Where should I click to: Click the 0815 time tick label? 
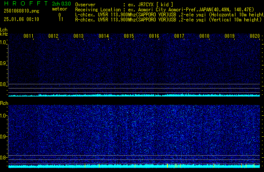click(129, 36)
